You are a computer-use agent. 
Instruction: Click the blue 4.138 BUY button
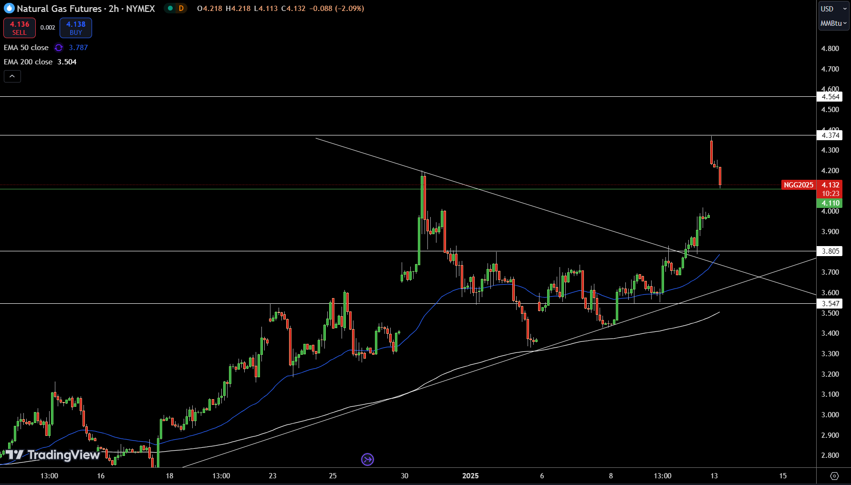point(76,28)
